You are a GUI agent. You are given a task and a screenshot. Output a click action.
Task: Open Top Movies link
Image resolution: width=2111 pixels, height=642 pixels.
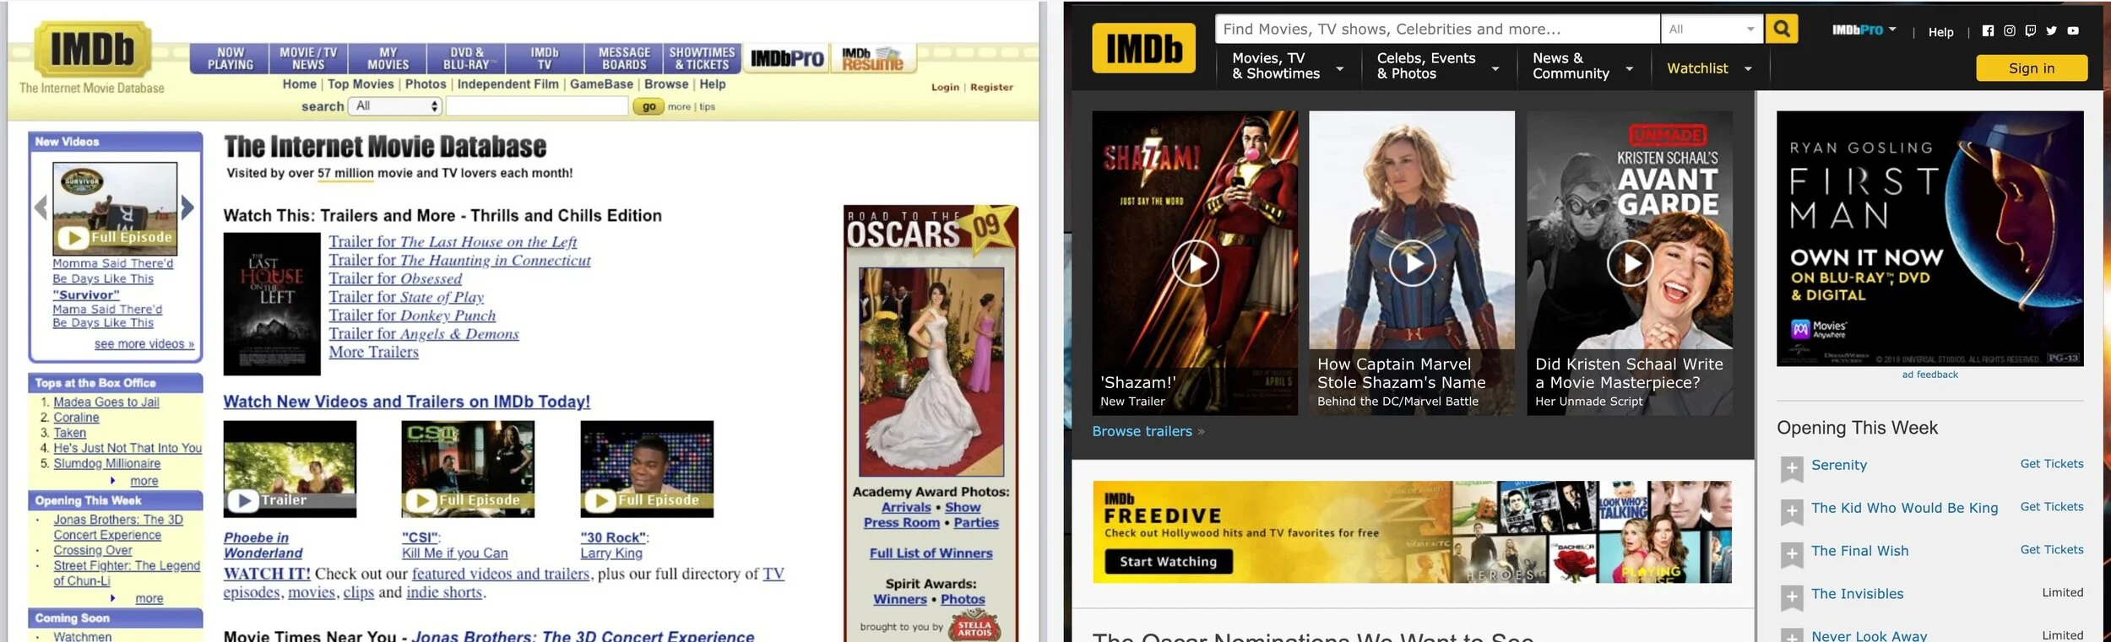pos(361,84)
